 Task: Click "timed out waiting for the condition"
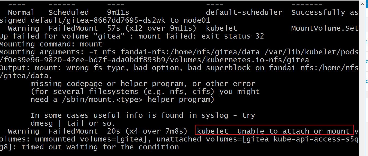point(100,147)
